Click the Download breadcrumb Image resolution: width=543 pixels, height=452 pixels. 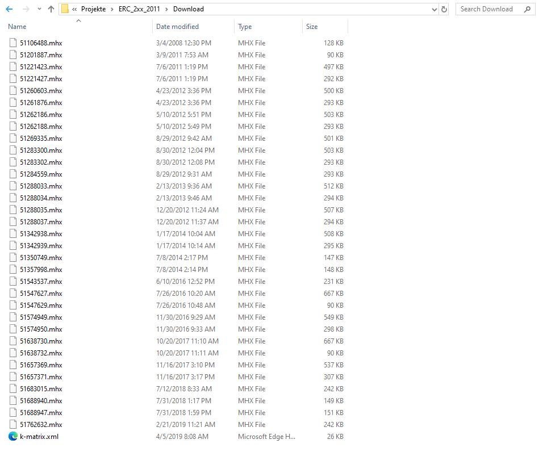189,9
